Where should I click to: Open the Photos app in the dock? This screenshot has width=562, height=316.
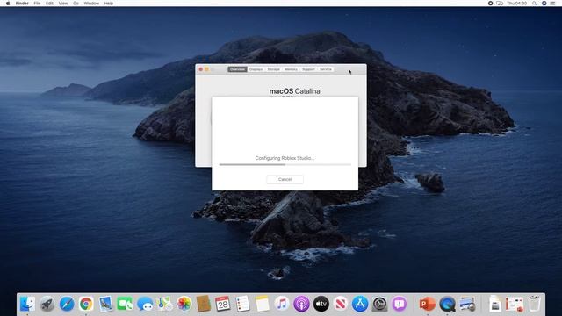184,304
